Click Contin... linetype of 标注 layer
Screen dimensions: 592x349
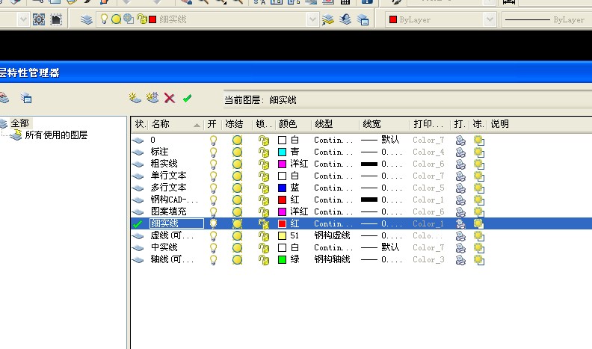(x=333, y=152)
